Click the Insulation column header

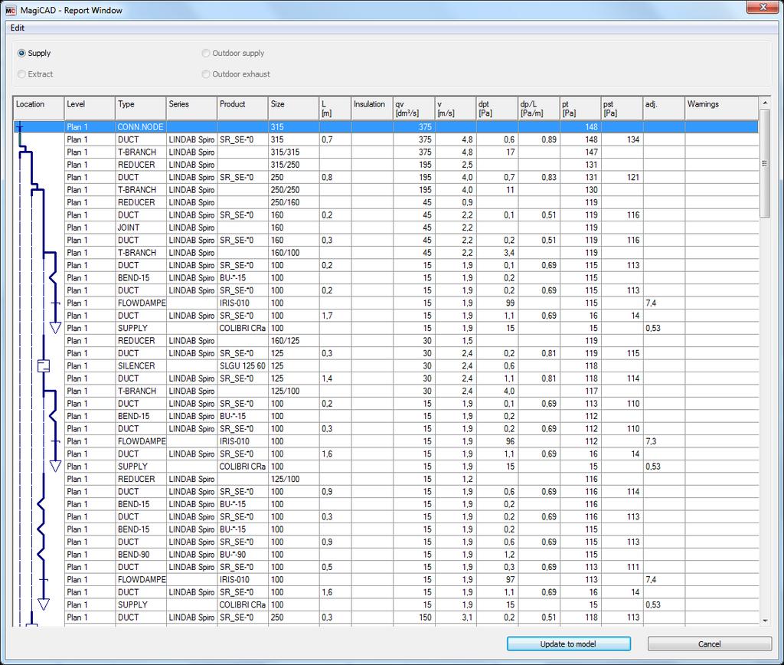coord(373,108)
